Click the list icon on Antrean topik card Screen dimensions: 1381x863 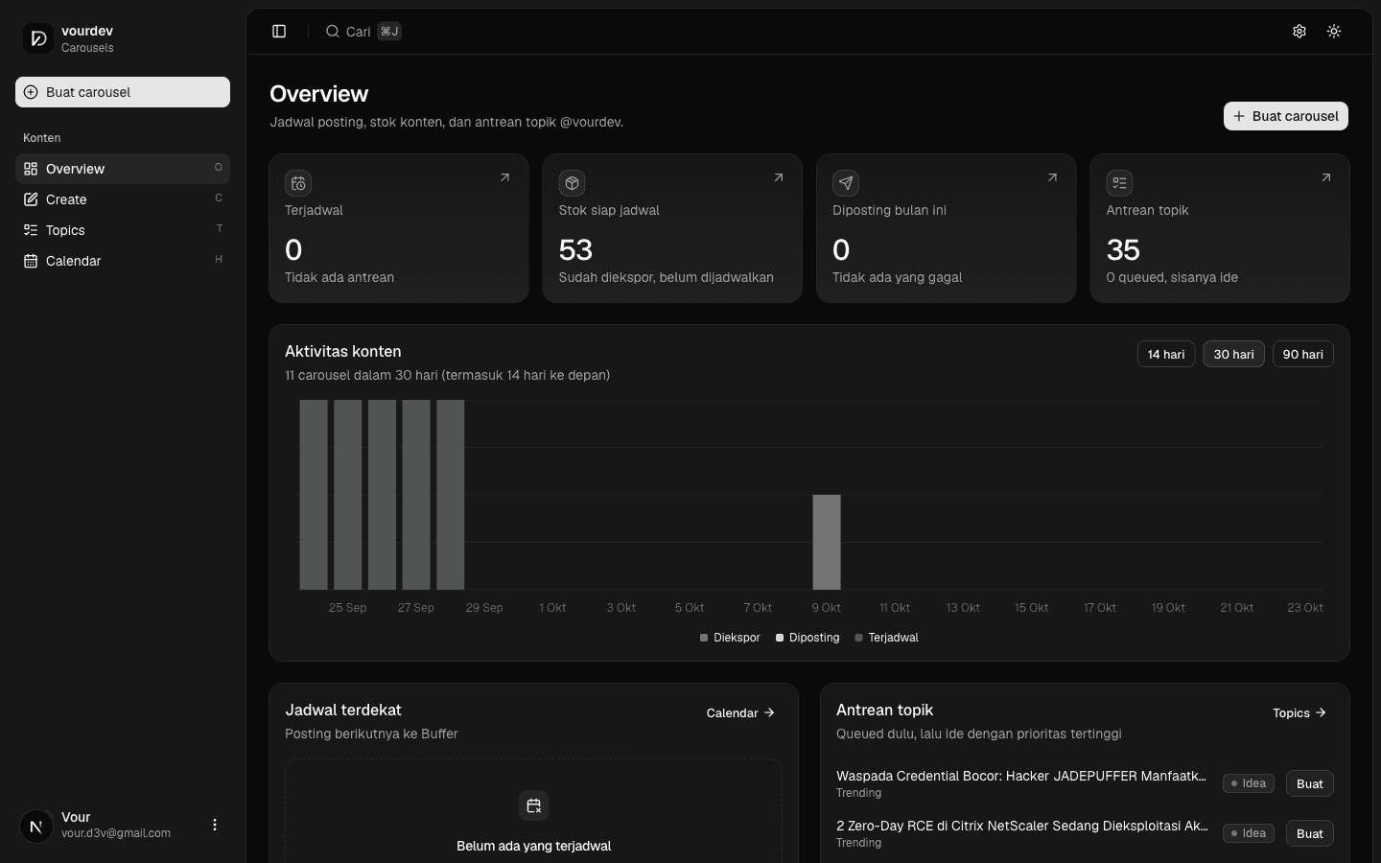coord(1120,183)
